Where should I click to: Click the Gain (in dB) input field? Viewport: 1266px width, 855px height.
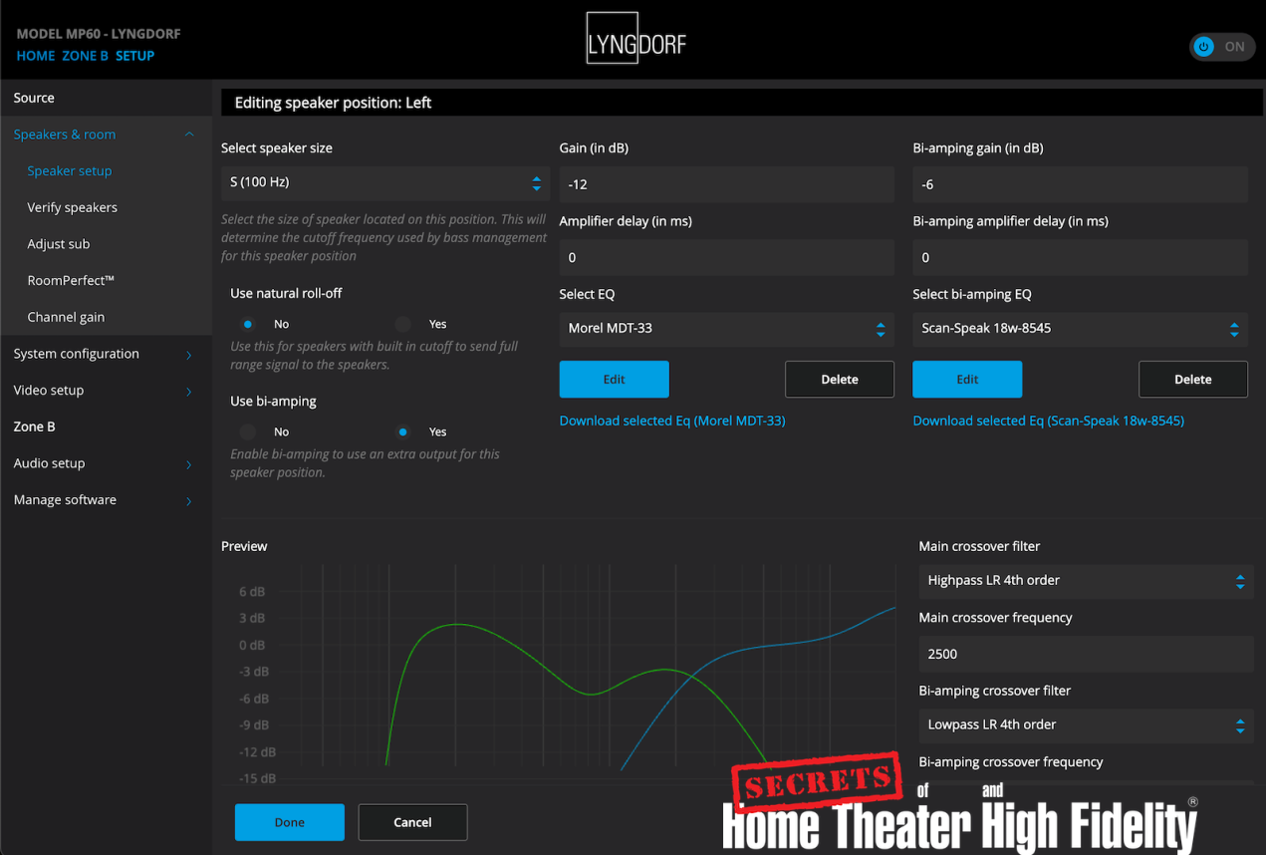[x=726, y=184]
